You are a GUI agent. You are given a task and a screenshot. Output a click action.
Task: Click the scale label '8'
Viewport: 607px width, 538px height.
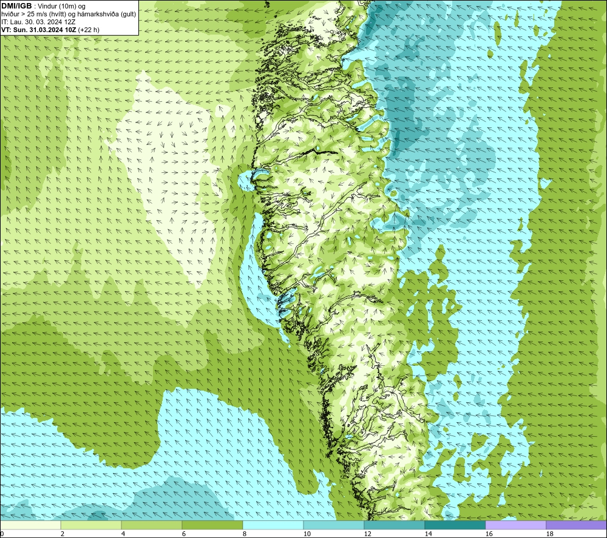(245, 534)
